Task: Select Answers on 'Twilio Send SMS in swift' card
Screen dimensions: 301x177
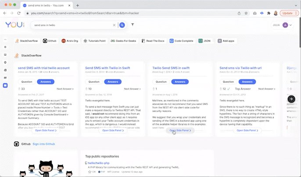Action: click(x=180, y=81)
